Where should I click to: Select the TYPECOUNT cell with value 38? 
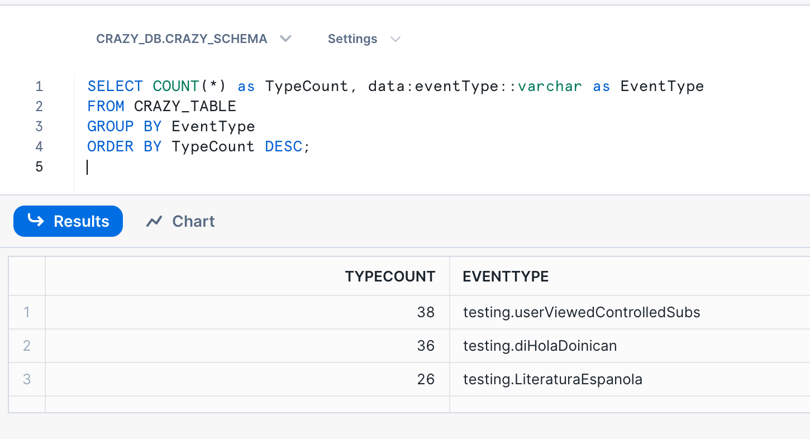pos(247,312)
